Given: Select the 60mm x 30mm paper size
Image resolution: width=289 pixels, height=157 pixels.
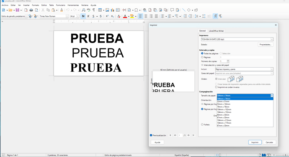Looking at the screenshot, I should click(245, 115).
